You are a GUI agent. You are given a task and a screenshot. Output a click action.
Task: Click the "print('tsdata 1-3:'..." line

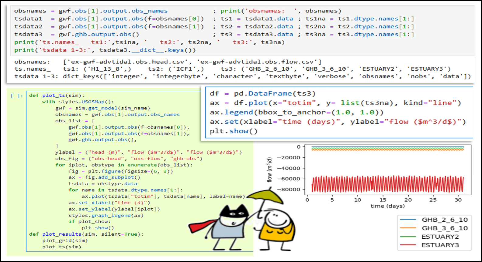(x=105, y=50)
